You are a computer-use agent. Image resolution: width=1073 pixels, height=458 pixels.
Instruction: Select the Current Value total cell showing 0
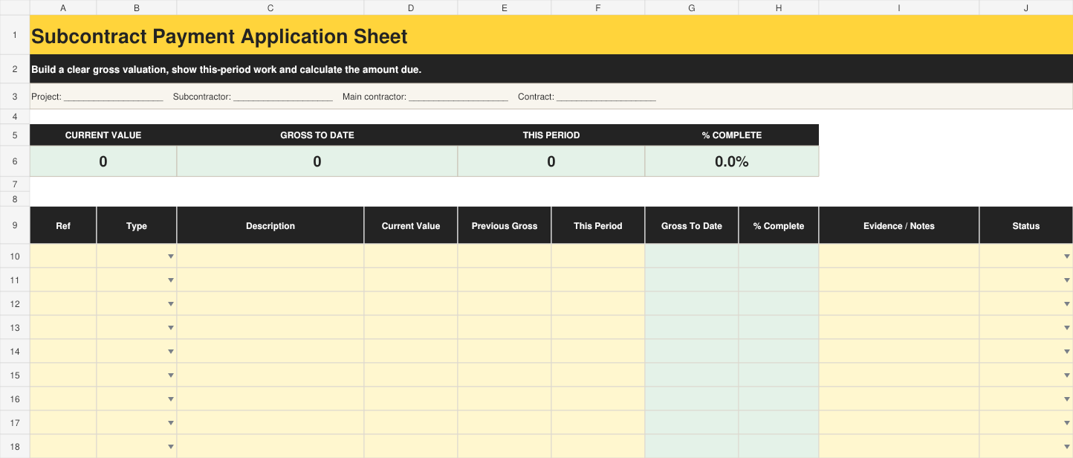click(x=103, y=161)
